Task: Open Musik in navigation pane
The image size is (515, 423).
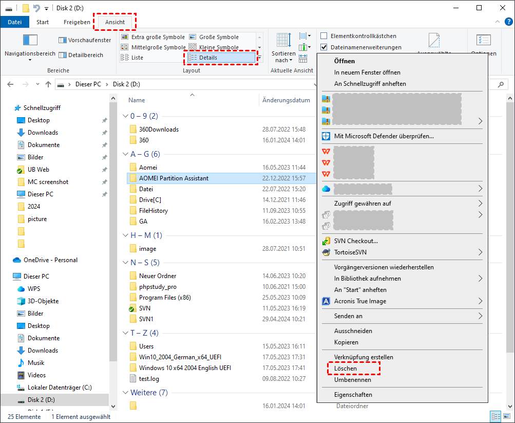Action: tap(36, 363)
